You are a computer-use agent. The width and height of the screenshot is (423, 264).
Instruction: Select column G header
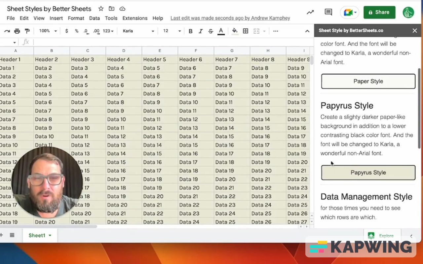(232, 50)
